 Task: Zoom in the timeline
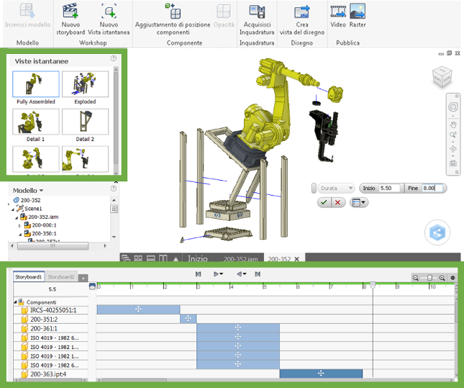pos(442,278)
